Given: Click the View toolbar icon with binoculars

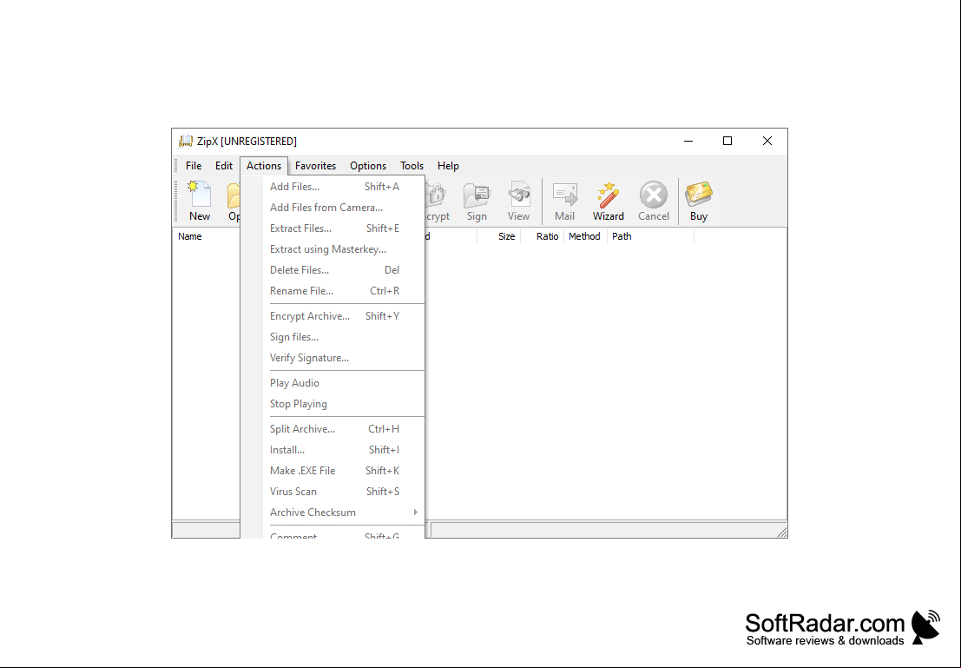Looking at the screenshot, I should (518, 202).
